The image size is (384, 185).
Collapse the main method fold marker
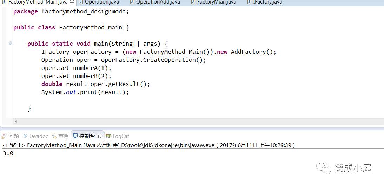point(11,43)
